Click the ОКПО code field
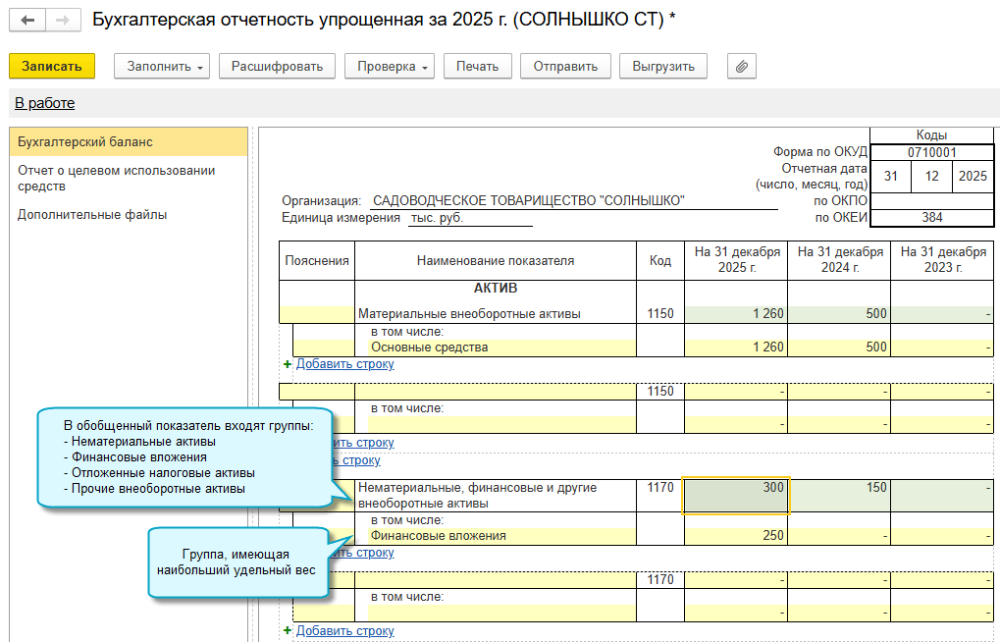 click(931, 201)
